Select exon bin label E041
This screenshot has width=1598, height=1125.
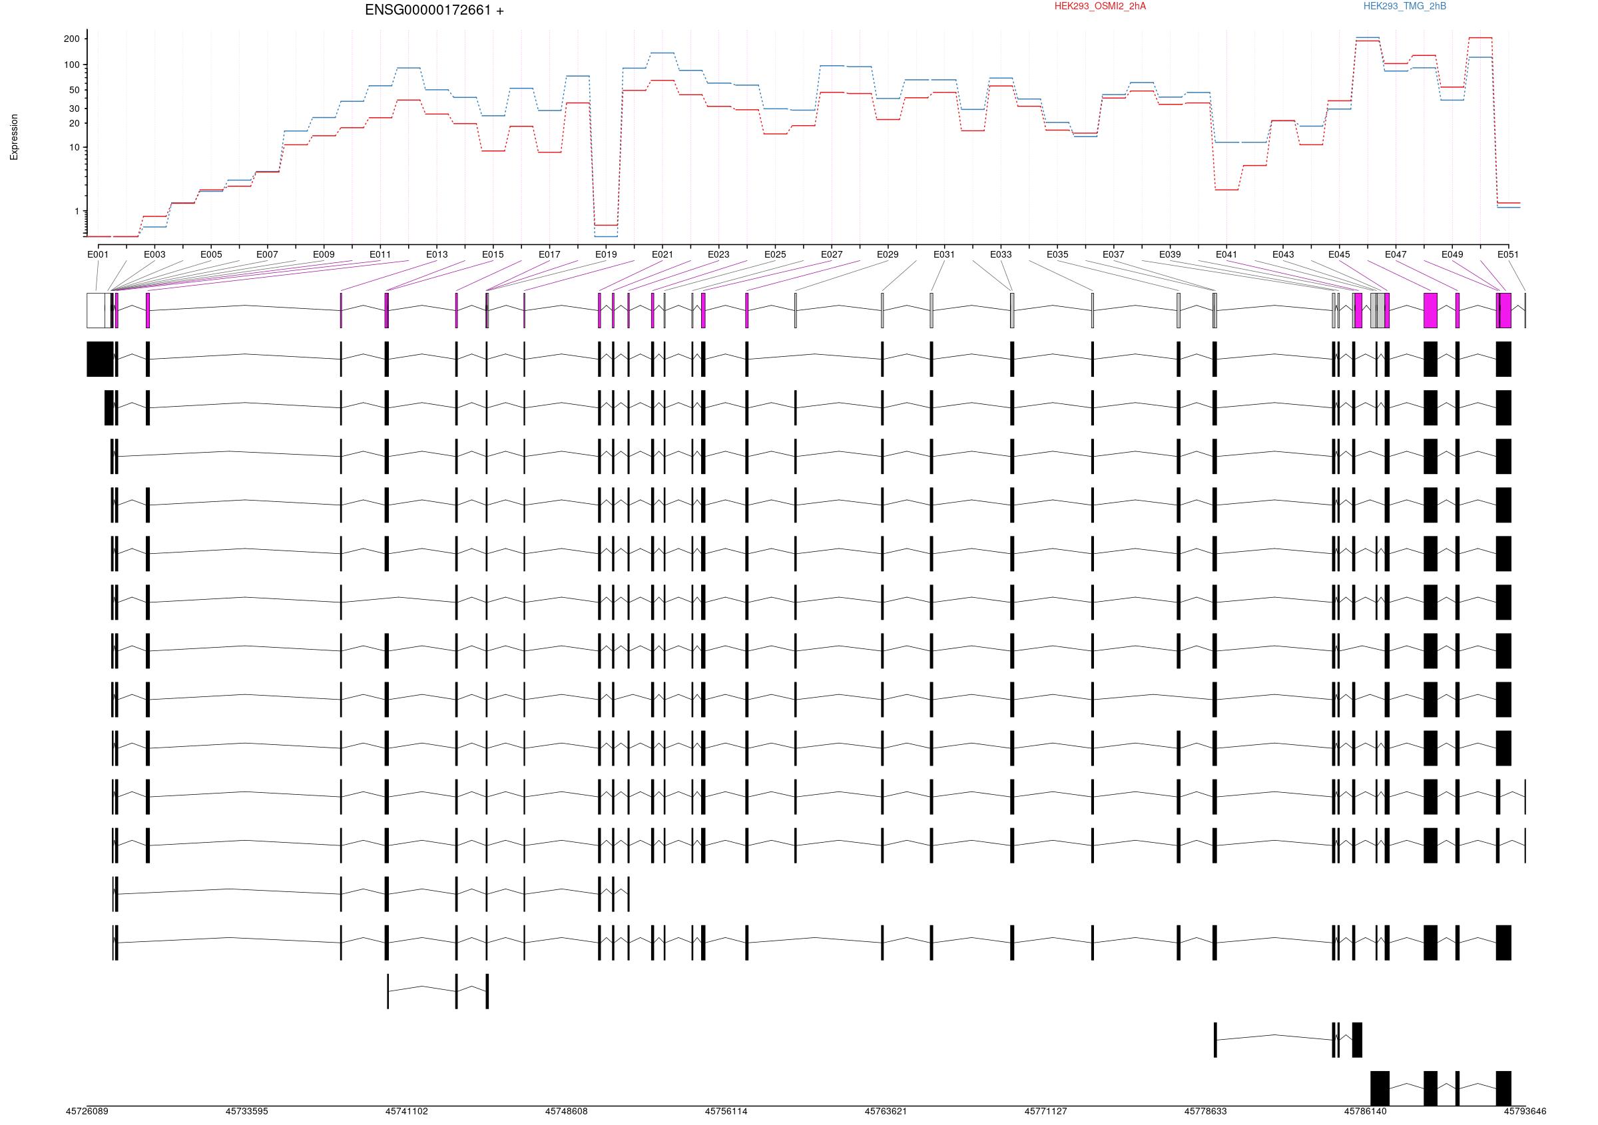1226,255
